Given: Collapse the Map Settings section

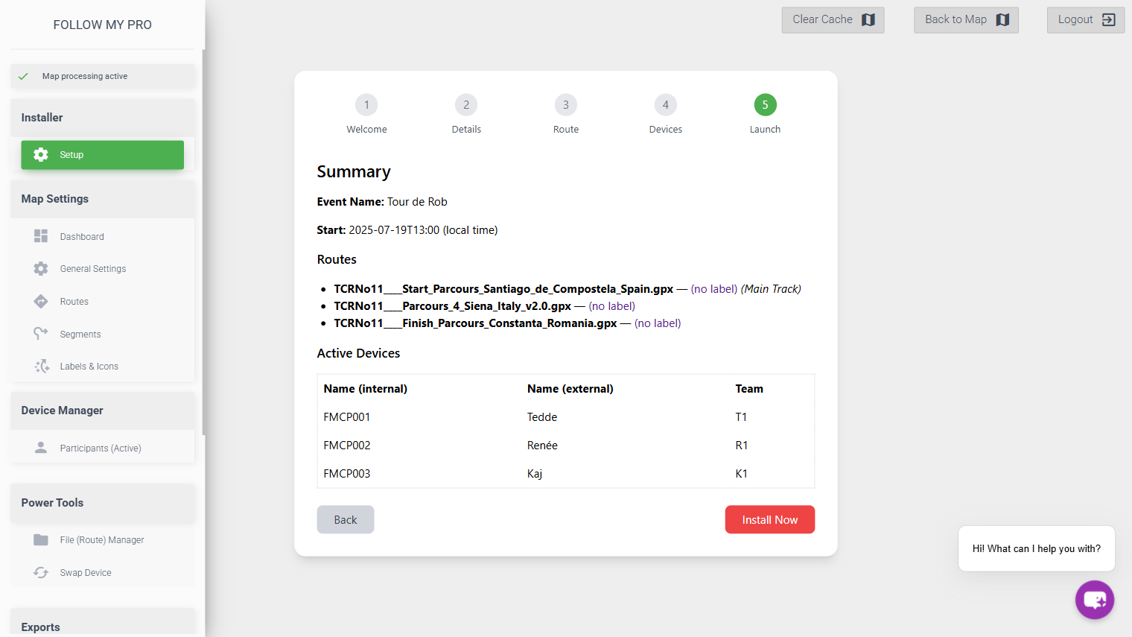Looking at the screenshot, I should tap(102, 199).
